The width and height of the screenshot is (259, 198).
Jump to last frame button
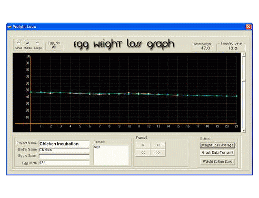tap(158, 145)
